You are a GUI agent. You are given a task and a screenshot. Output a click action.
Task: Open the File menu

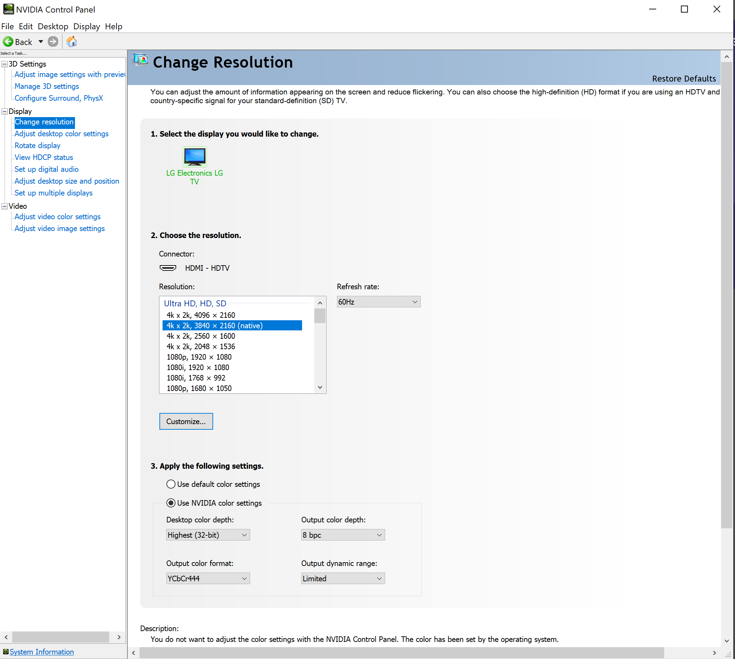(x=8, y=26)
